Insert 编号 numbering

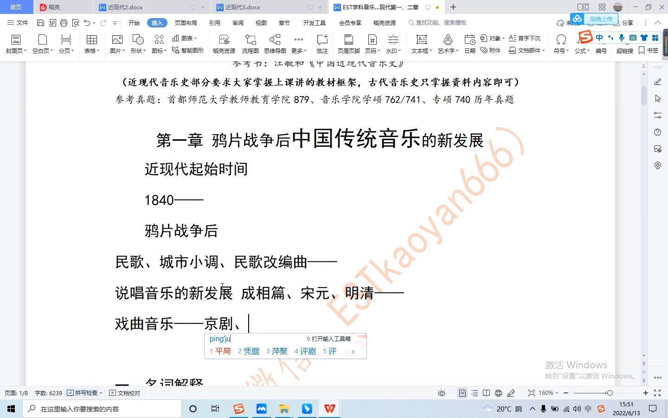(601, 51)
